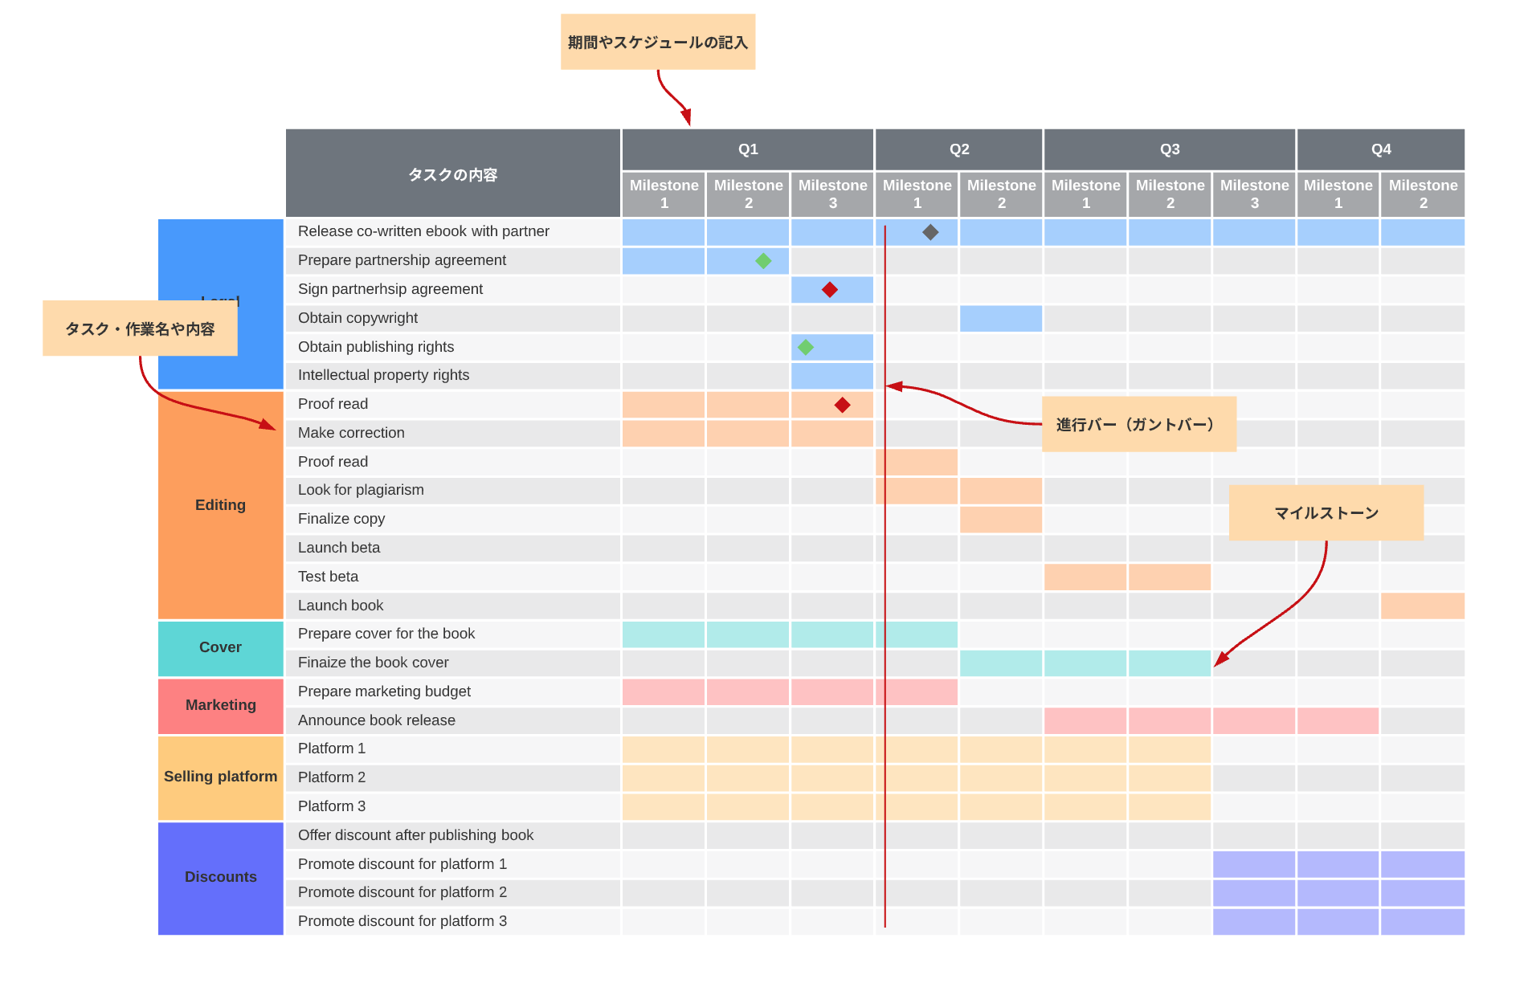Viewport: 1528px width, 983px height.
Task: Click the gray diamond on the ebook release row
Action: pyautogui.click(x=930, y=232)
